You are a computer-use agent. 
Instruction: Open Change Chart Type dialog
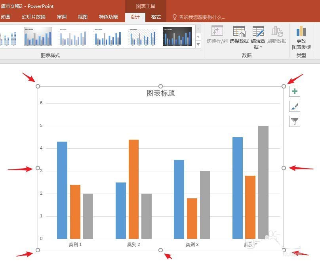[x=301, y=38]
